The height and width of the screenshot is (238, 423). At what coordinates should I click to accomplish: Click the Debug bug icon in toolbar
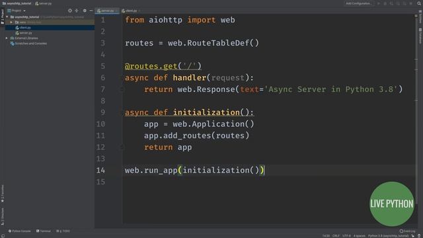(385, 3)
